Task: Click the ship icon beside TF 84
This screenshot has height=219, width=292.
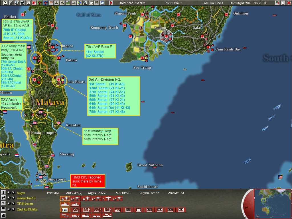Action: (3, 203)
